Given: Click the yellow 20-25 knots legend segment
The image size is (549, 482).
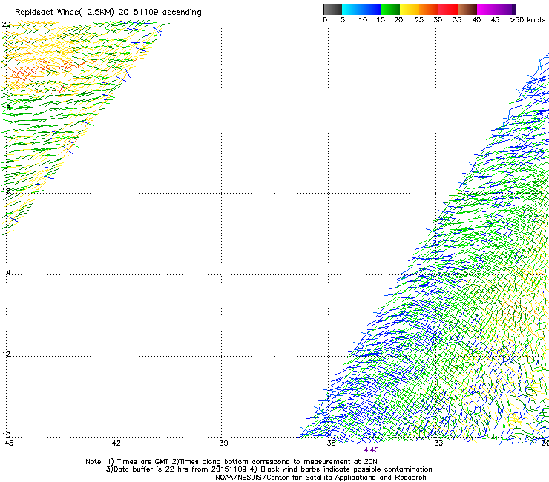Looking at the screenshot, I should coord(410,9).
